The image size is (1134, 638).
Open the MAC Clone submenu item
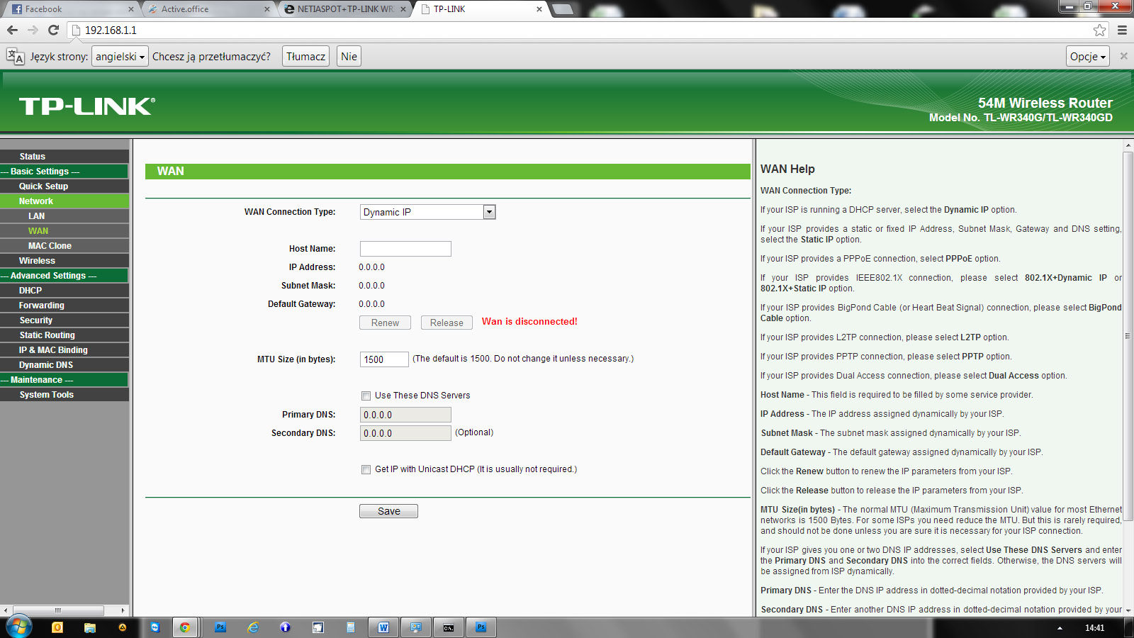(50, 246)
